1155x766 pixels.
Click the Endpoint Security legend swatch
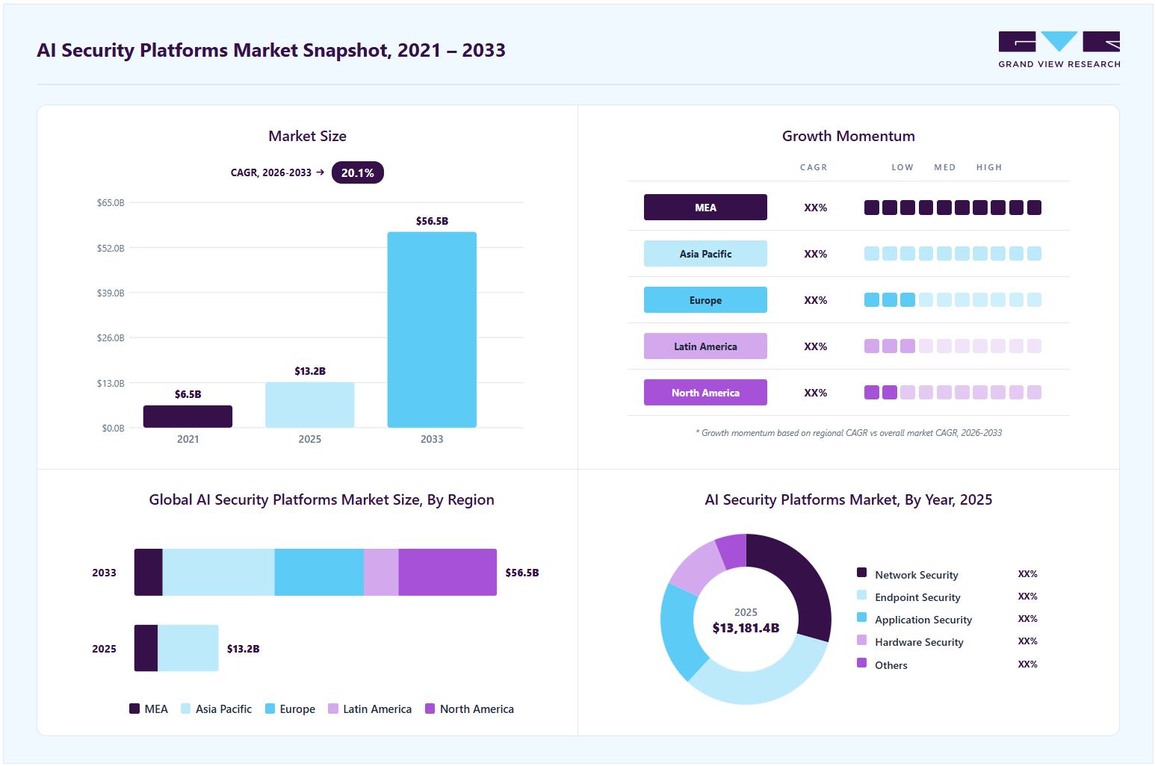click(861, 595)
